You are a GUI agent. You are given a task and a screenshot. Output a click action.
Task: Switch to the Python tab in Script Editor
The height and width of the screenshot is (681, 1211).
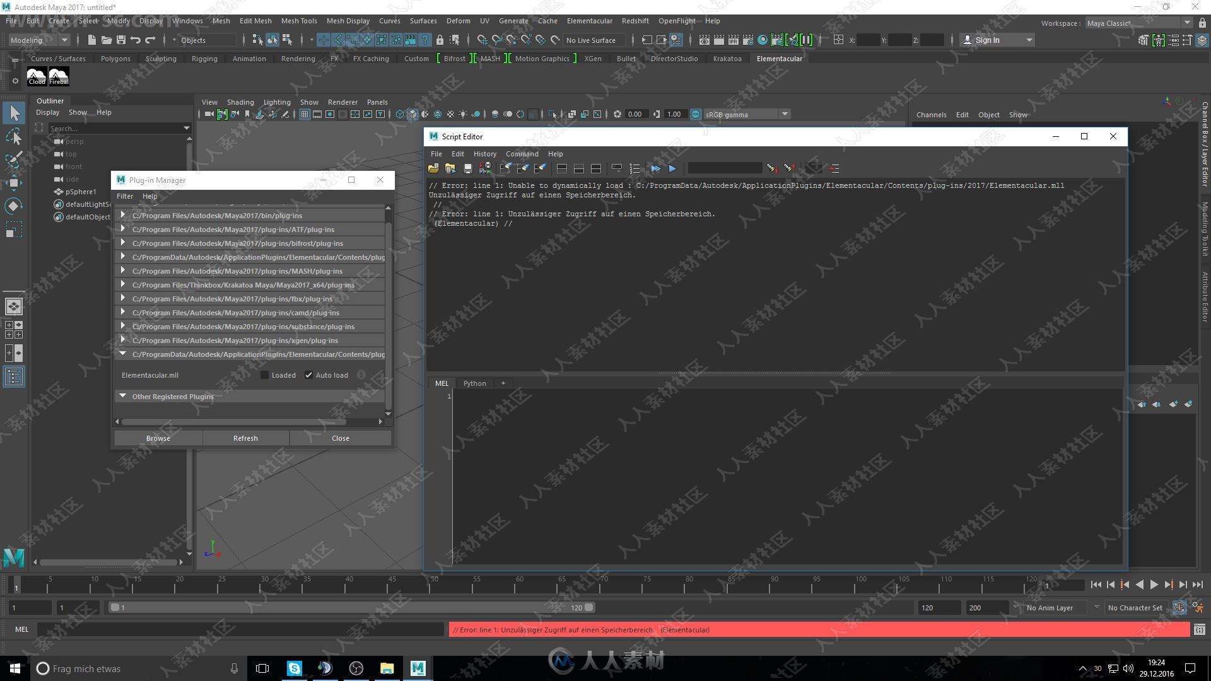click(x=474, y=383)
